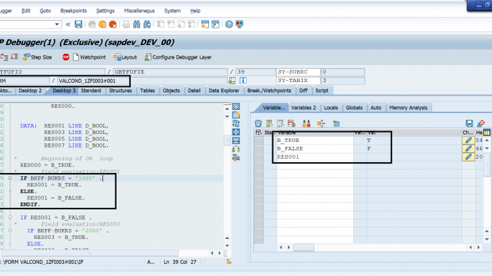Click the red Stop breakpoint icon
Viewport: 492px width, 276px height.
(x=65, y=57)
